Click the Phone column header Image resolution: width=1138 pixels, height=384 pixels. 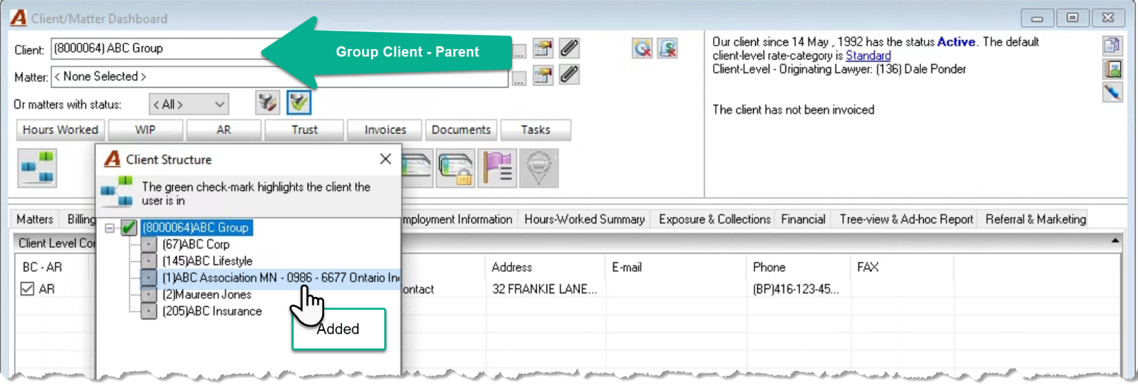798,267
